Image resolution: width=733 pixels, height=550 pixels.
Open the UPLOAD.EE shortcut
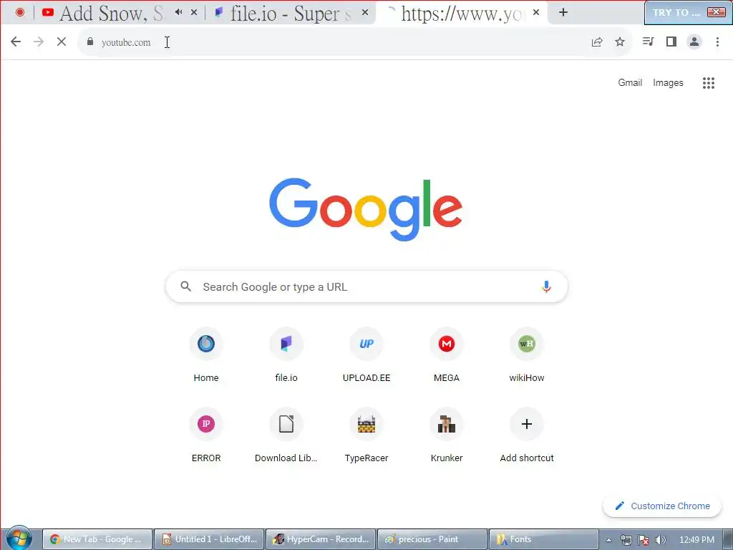[366, 354]
